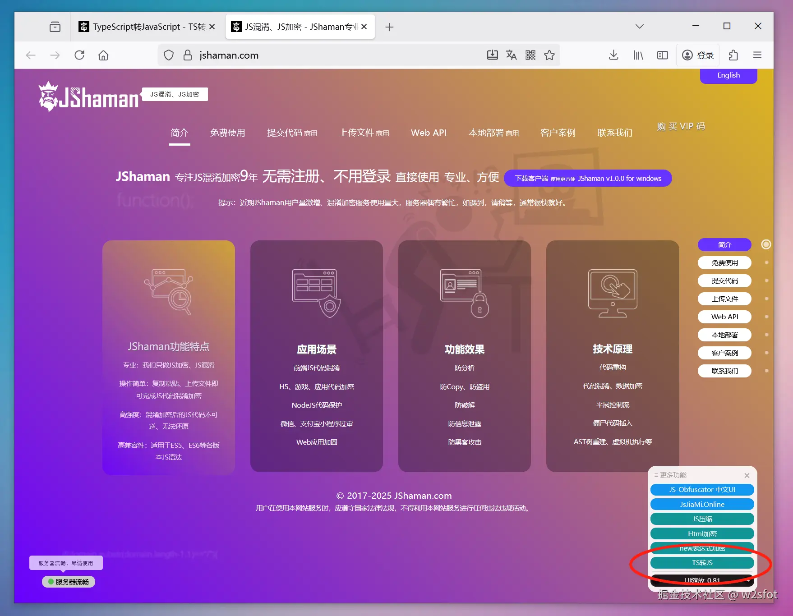This screenshot has width=793, height=616.
Task: Go to 免费使用 in top navigation
Action: [x=227, y=133]
